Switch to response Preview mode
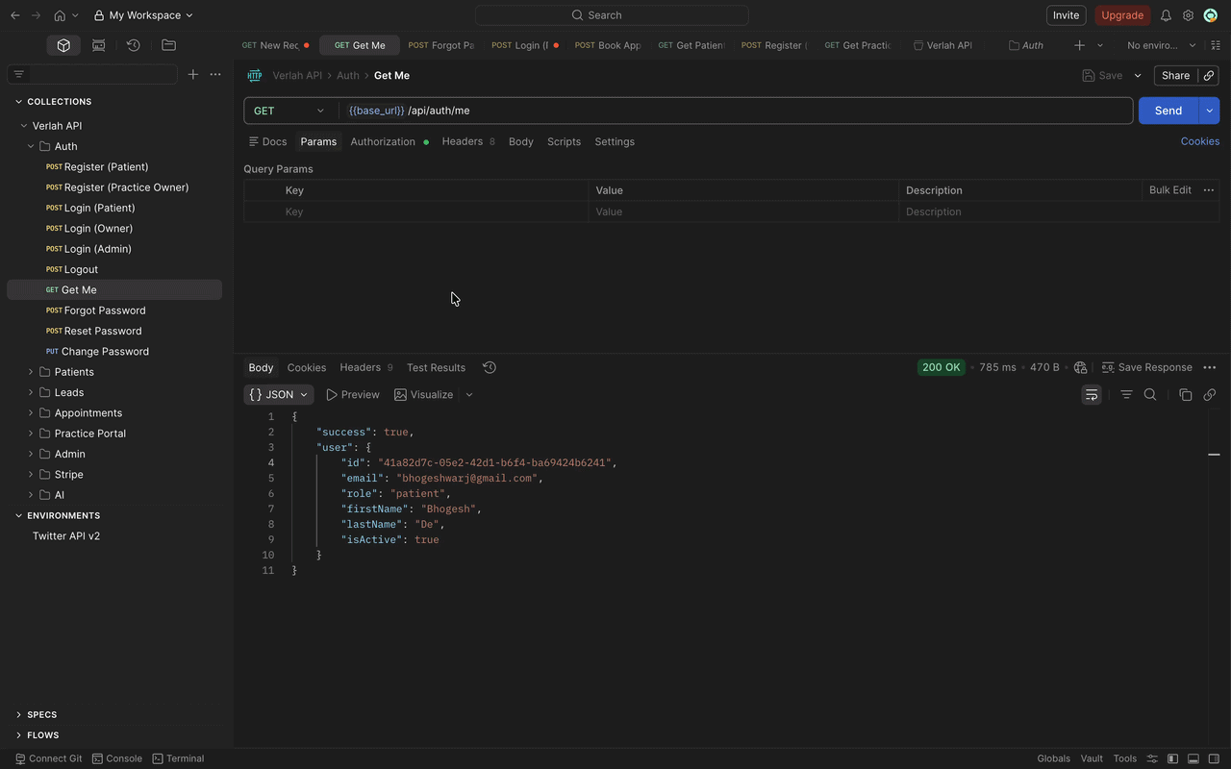This screenshot has width=1231, height=769. coord(353,395)
